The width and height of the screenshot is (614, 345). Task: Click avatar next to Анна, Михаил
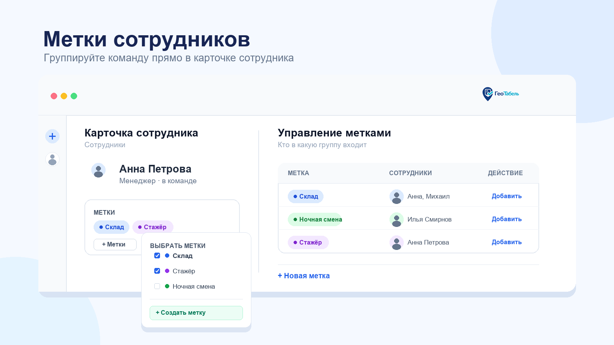396,197
